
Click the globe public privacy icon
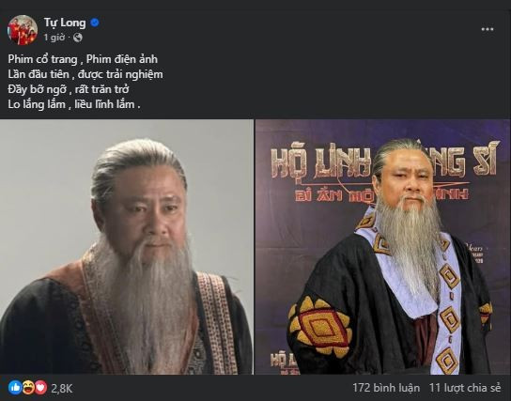click(78, 38)
